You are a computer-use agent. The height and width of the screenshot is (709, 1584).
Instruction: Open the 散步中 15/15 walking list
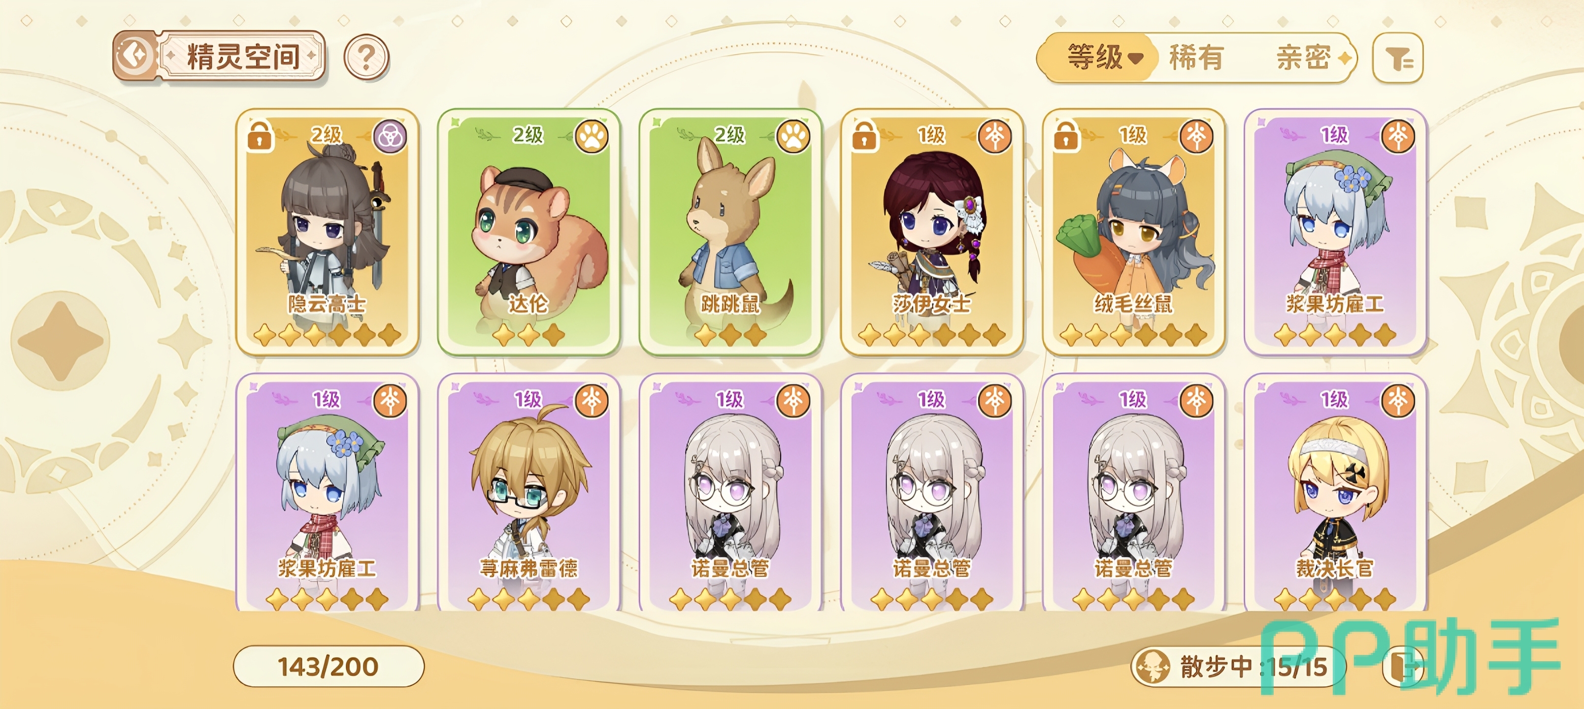(1238, 667)
